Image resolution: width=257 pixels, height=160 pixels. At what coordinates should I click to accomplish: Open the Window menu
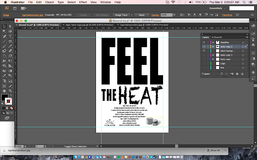tap(106, 2)
